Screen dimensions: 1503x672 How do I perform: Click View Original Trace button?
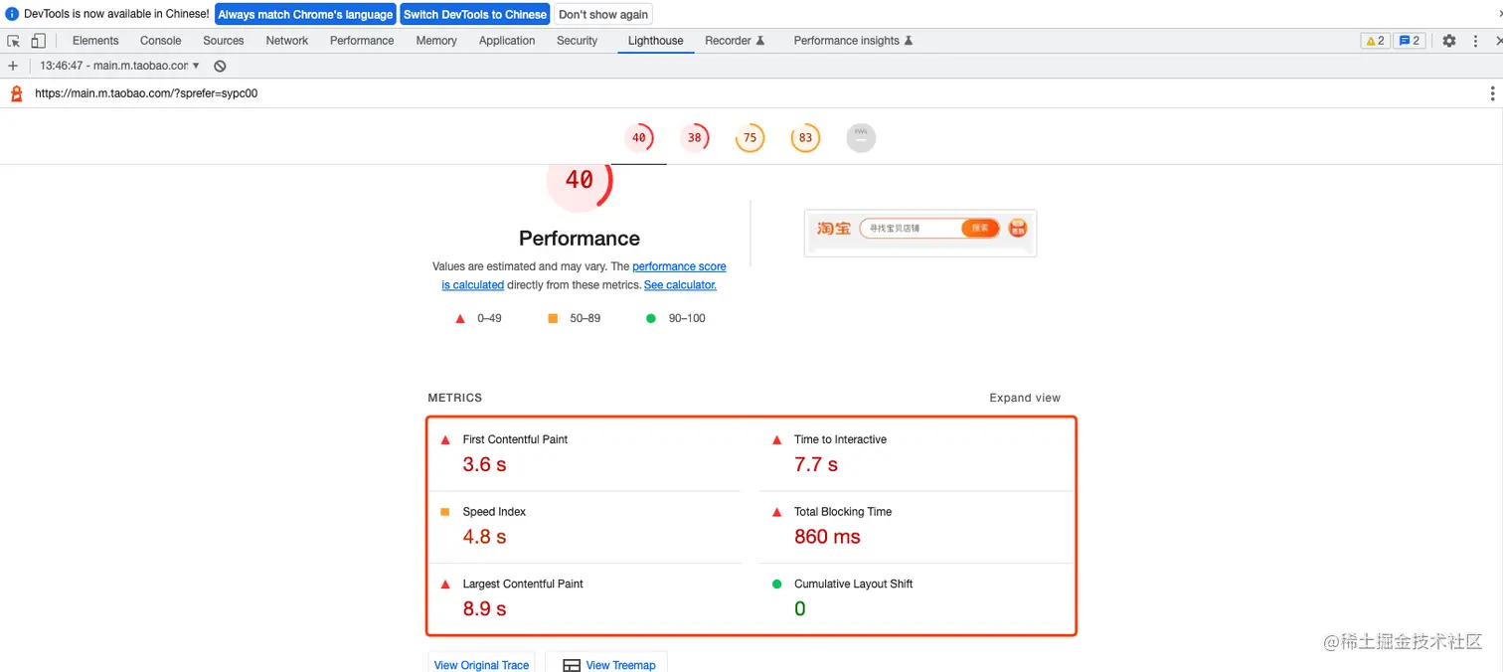point(481,664)
